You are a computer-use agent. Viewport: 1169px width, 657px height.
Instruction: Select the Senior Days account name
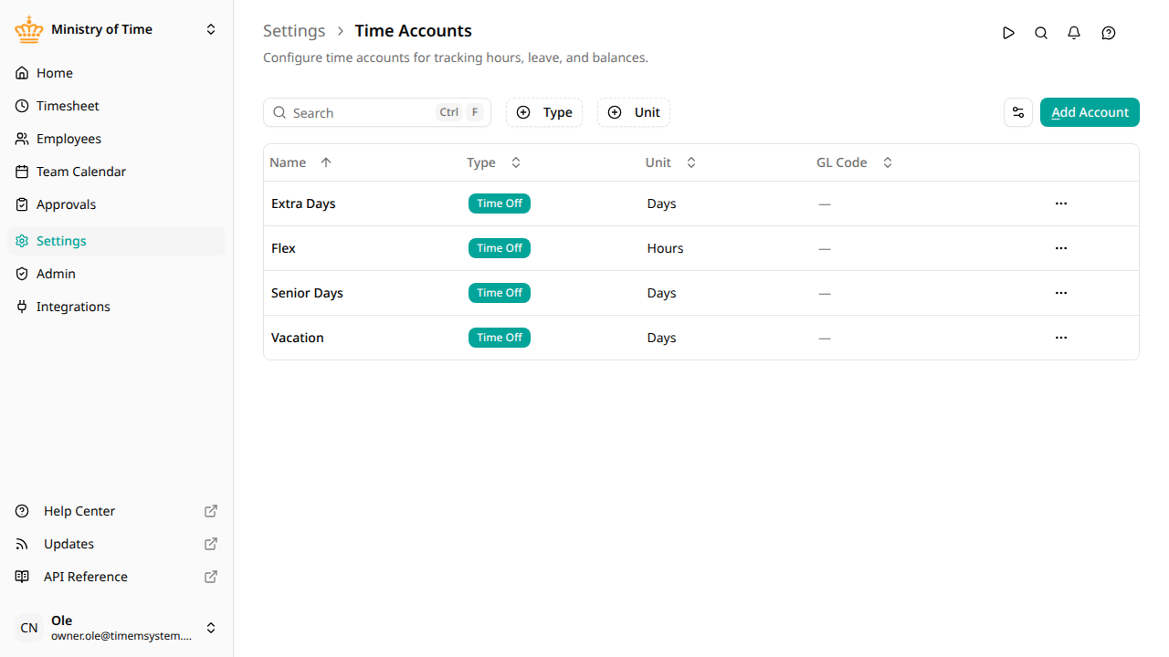(x=307, y=293)
